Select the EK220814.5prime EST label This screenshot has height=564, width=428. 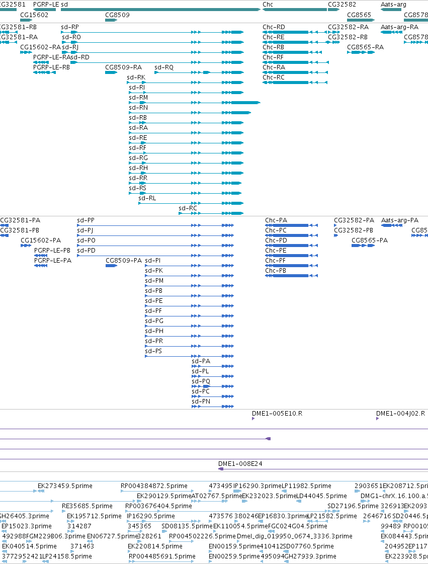click(x=155, y=546)
